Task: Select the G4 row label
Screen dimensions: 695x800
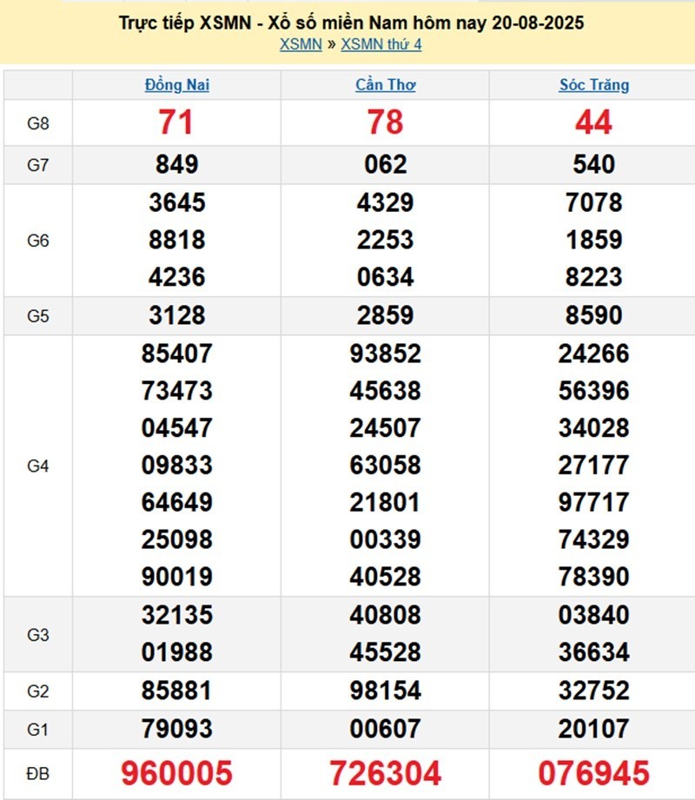Action: (x=37, y=466)
